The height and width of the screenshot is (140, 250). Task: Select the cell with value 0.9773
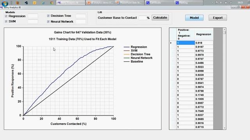pos(204,51)
